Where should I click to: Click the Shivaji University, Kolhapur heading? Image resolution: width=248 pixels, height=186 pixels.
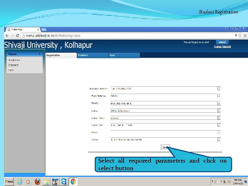pyautogui.click(x=48, y=45)
